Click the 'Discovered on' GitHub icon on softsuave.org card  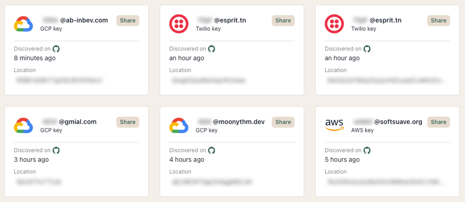[367, 150]
